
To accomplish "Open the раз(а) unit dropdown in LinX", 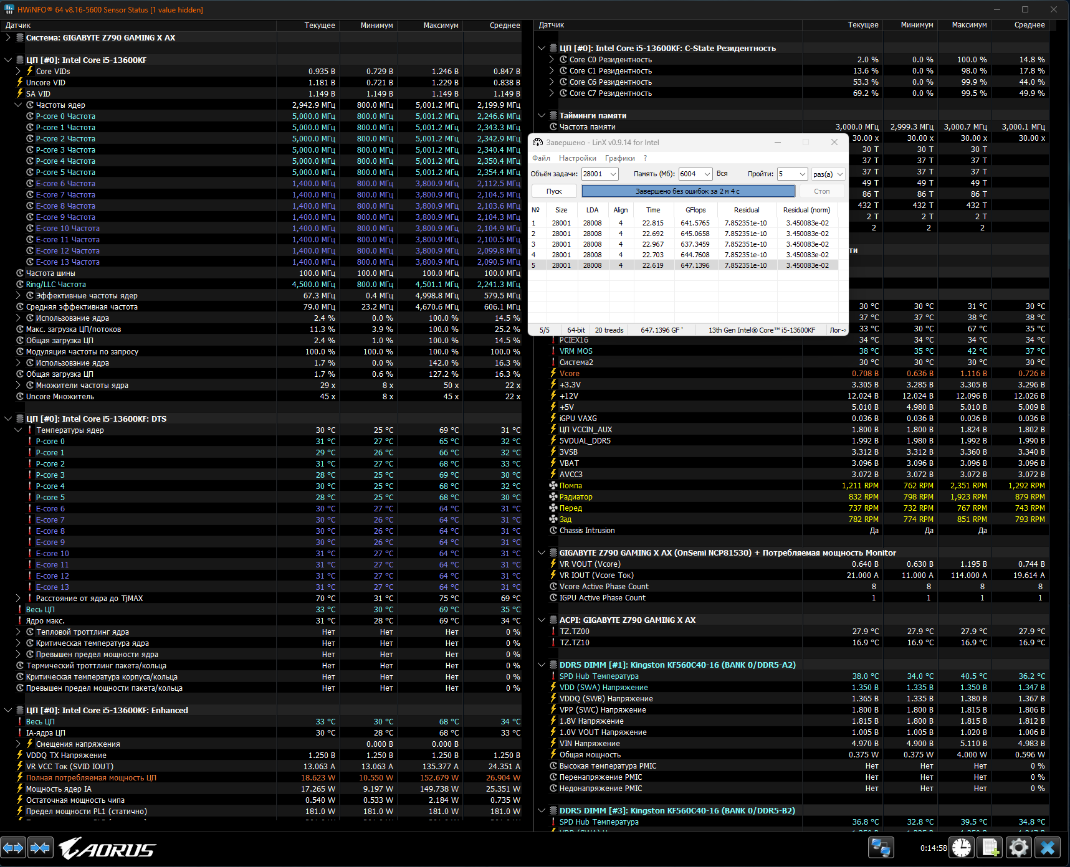I will 839,174.
